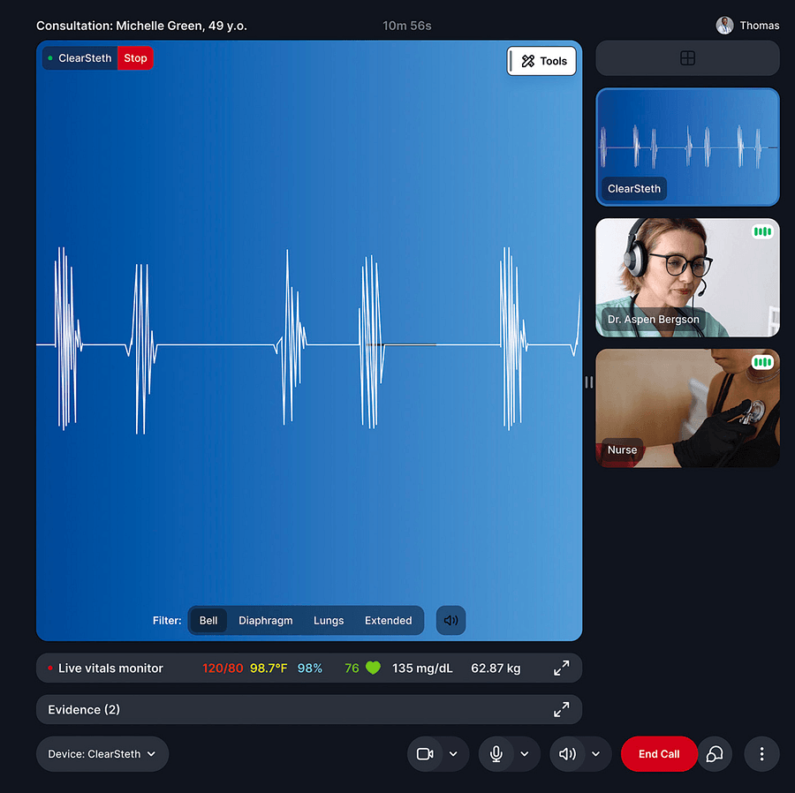Screen dimensions: 795x793
Task: Expand microphone options chevron
Action: pyautogui.click(x=525, y=754)
